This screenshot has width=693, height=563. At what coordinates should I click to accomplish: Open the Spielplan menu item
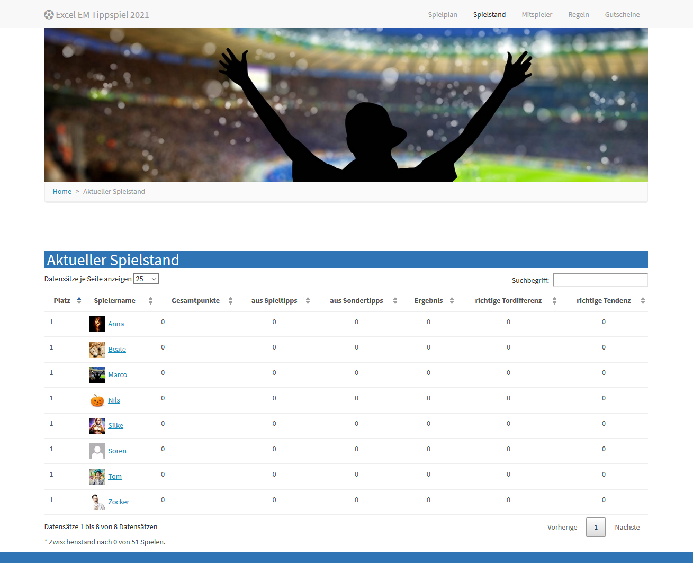pos(443,14)
